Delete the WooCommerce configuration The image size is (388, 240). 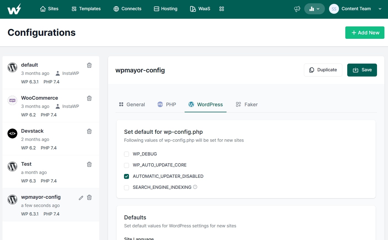pos(89,98)
